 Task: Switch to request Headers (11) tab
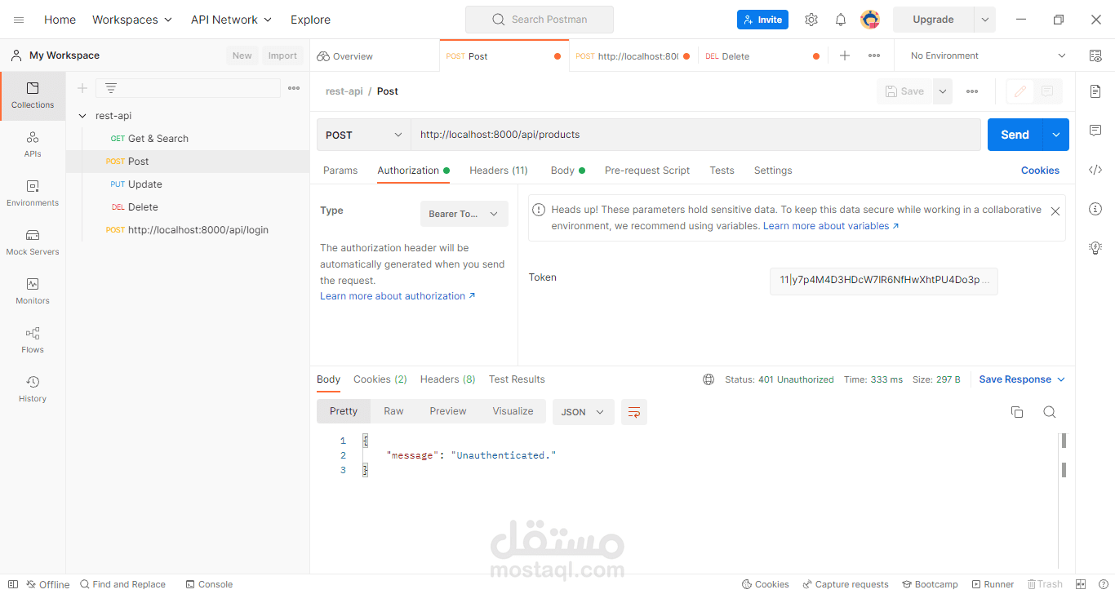point(499,171)
